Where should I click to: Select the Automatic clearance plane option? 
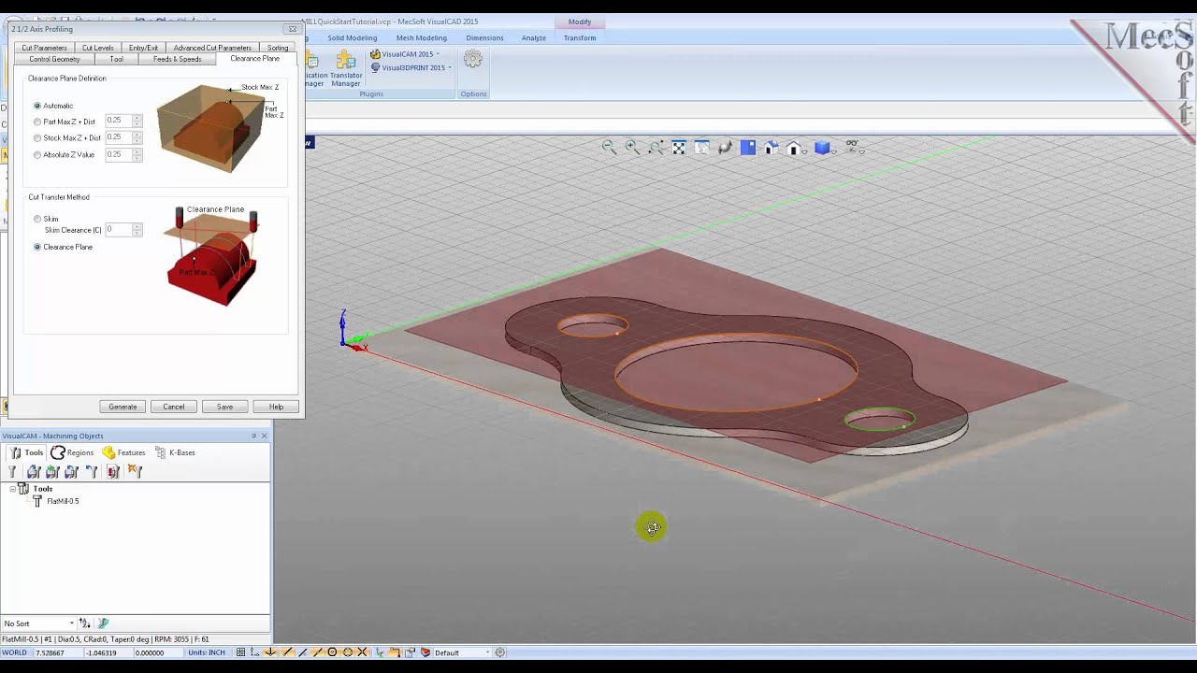(x=37, y=106)
